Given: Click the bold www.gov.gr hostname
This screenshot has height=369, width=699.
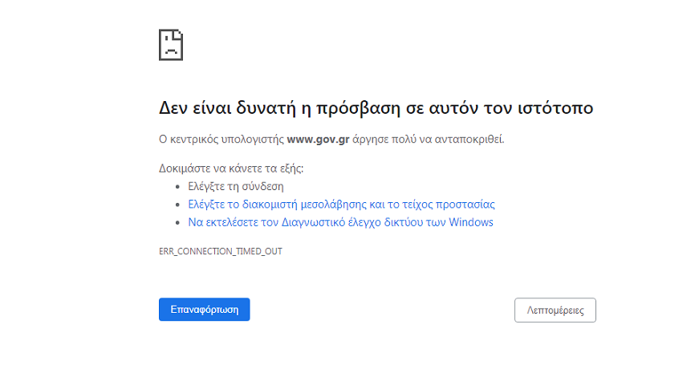Looking at the screenshot, I should point(317,139).
